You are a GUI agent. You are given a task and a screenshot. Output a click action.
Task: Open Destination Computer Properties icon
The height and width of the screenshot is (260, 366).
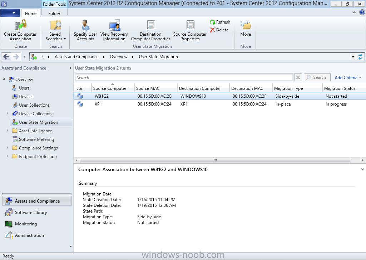(151, 25)
